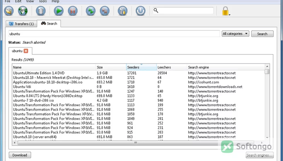Open the All categories dropdown
Viewport: 283px width, 161px height.
[x=235, y=34]
